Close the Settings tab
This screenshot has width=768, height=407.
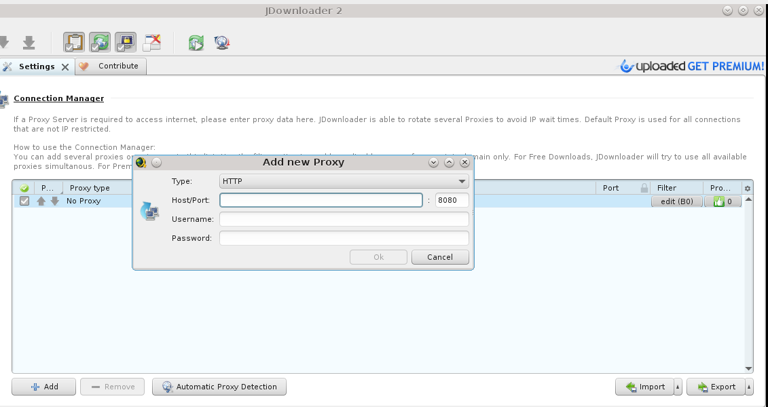tap(65, 67)
